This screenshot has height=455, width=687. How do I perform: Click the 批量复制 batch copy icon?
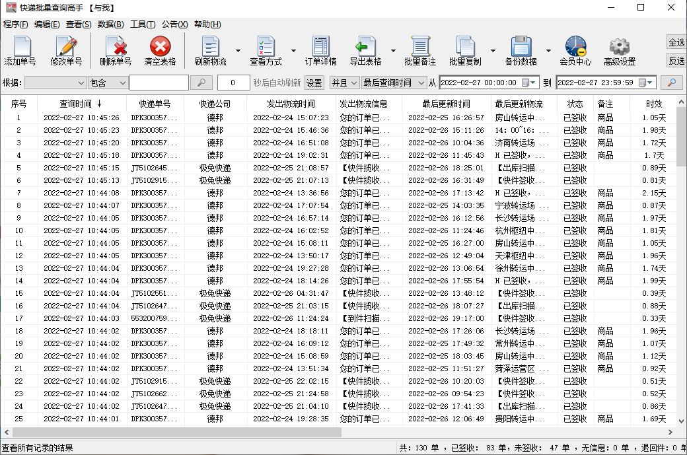(x=466, y=50)
